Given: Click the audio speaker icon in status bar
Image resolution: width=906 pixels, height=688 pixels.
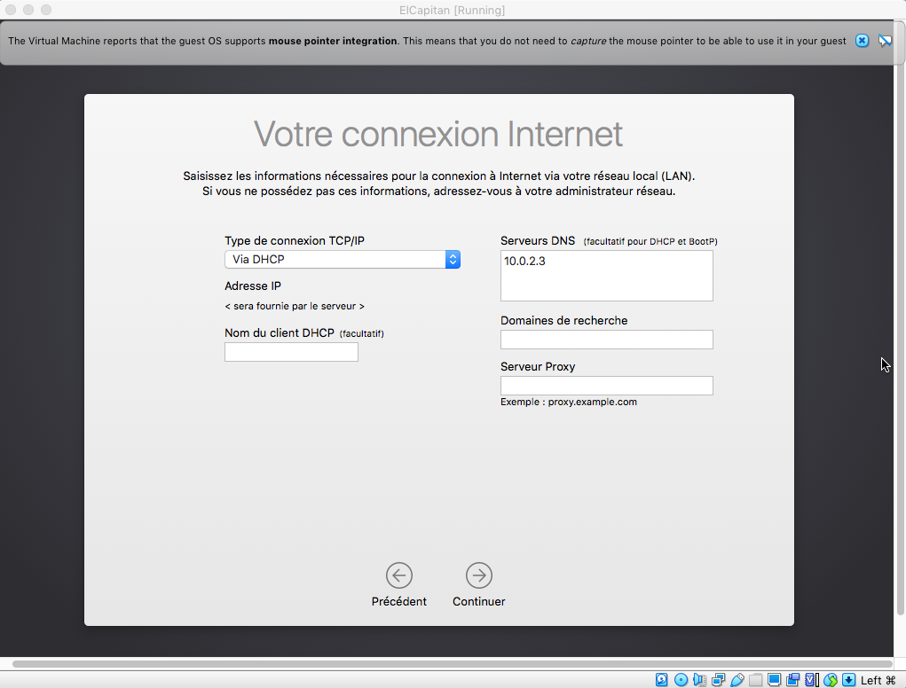Looking at the screenshot, I should coord(699,680).
